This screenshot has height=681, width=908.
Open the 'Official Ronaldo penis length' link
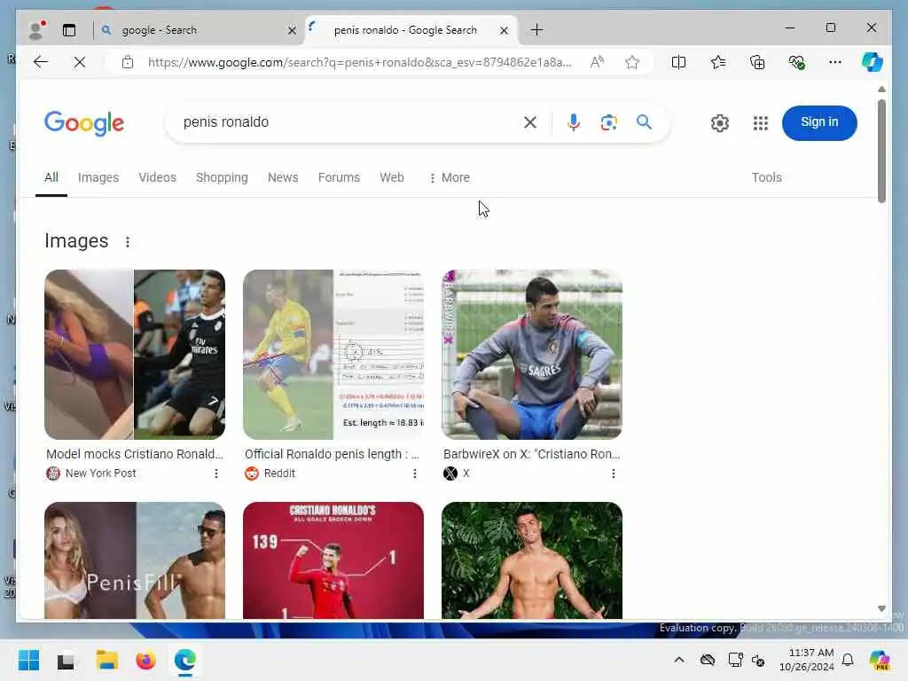pyautogui.click(x=332, y=454)
